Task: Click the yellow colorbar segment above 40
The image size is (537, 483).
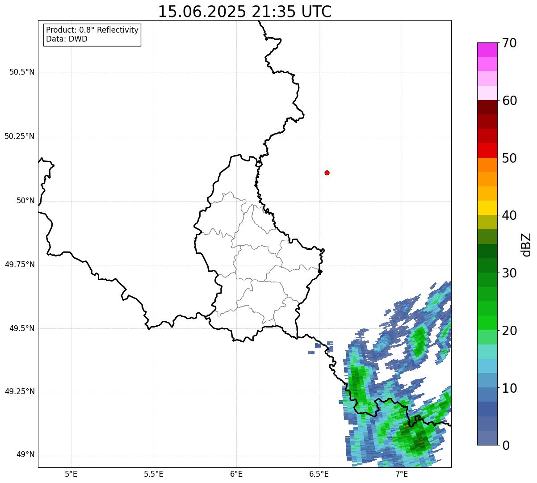Action: coord(487,208)
